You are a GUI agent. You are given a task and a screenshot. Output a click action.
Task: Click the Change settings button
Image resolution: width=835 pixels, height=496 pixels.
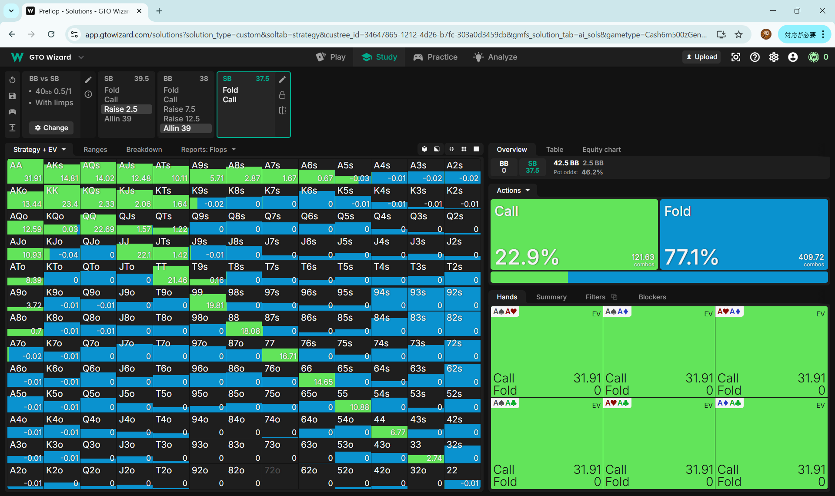51,128
